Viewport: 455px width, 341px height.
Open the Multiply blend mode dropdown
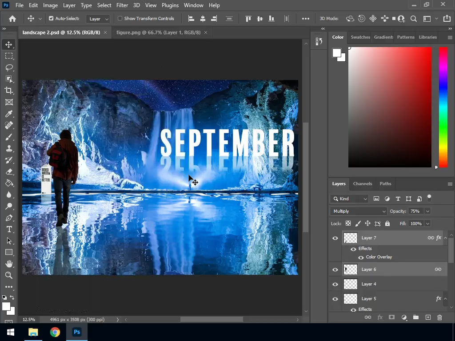(359, 211)
